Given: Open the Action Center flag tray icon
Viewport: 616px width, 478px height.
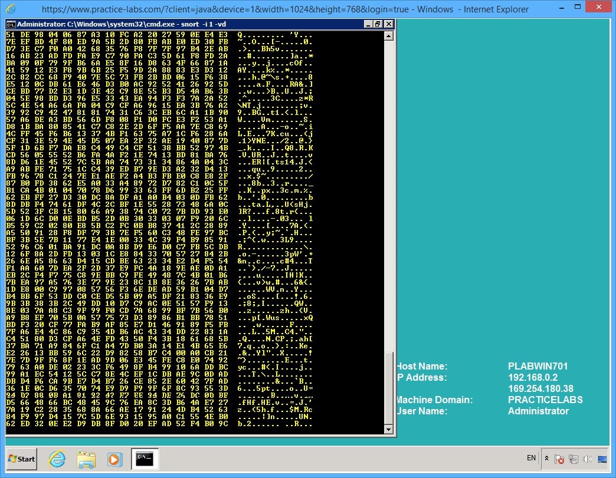Looking at the screenshot, I should [559, 459].
